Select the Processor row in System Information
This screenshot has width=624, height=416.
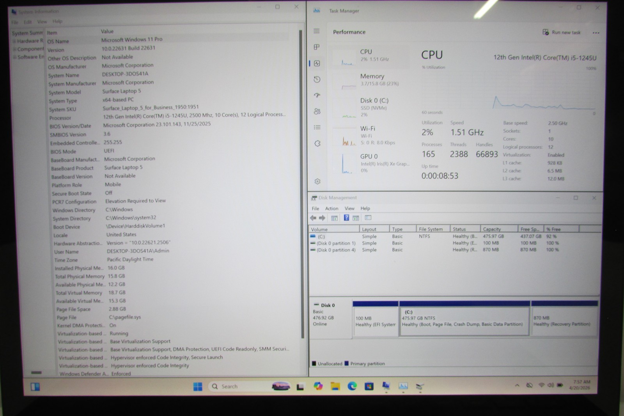coord(168,116)
